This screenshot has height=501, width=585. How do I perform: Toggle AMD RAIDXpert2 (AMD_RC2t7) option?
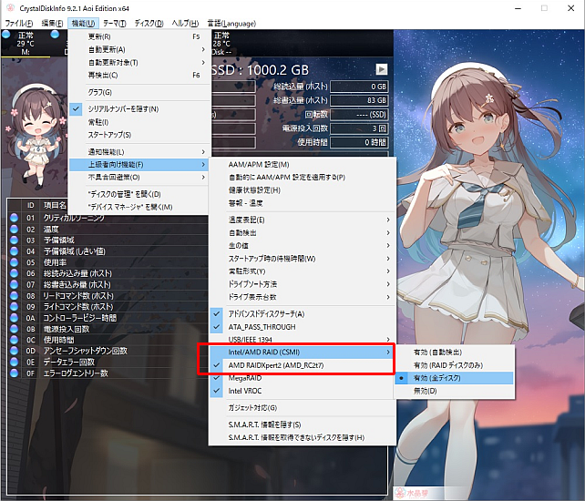coord(303,365)
